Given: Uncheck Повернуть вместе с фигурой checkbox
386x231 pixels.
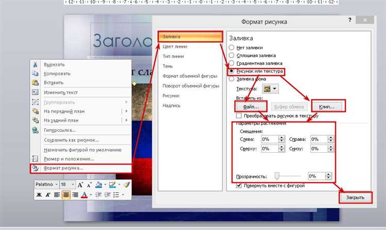Looking at the screenshot, I should click(x=238, y=185).
